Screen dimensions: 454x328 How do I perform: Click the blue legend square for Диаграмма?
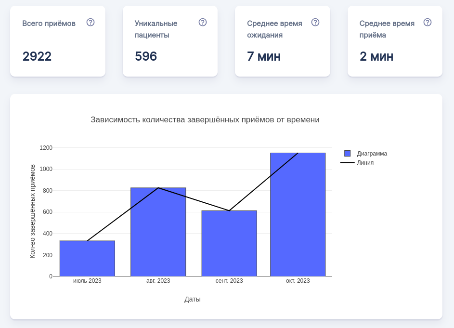click(x=347, y=153)
